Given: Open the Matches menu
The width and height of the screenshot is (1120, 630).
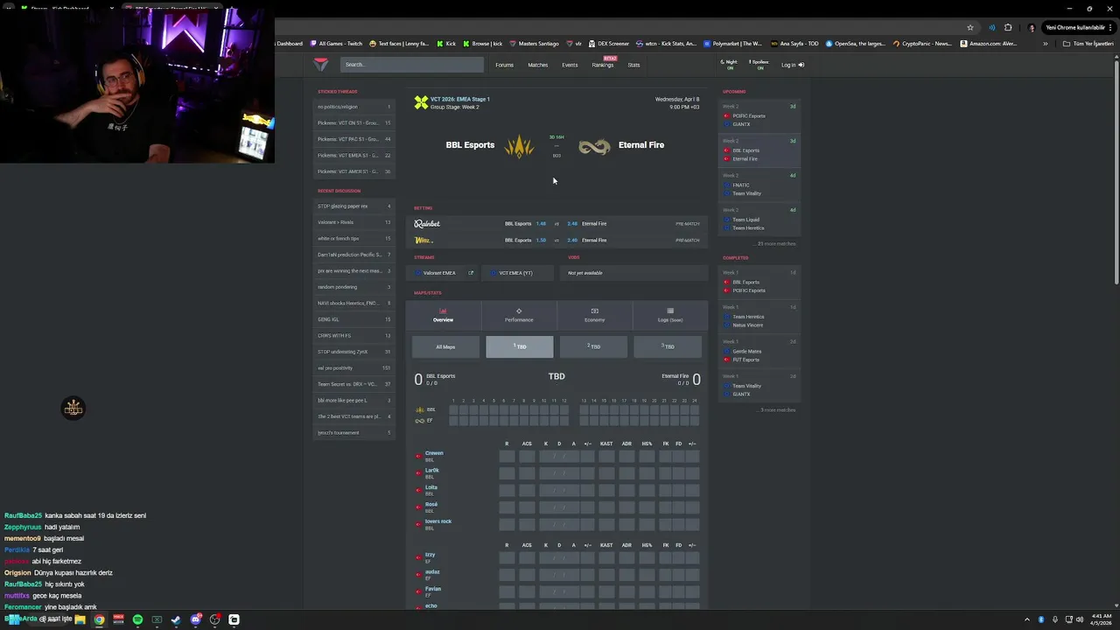Looking at the screenshot, I should pos(538,65).
